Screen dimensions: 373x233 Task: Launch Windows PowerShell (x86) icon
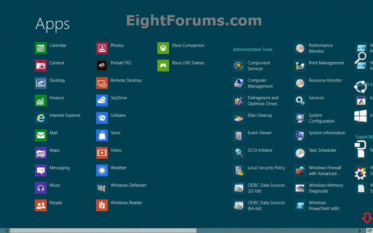point(300,205)
